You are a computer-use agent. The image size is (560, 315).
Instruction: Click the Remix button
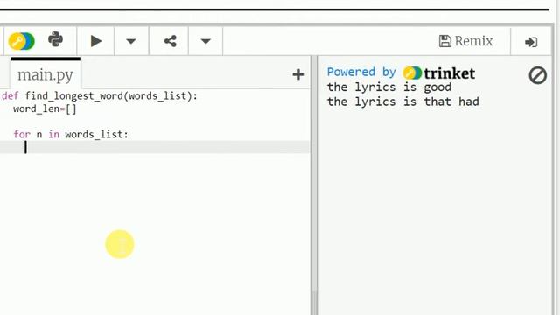(465, 41)
